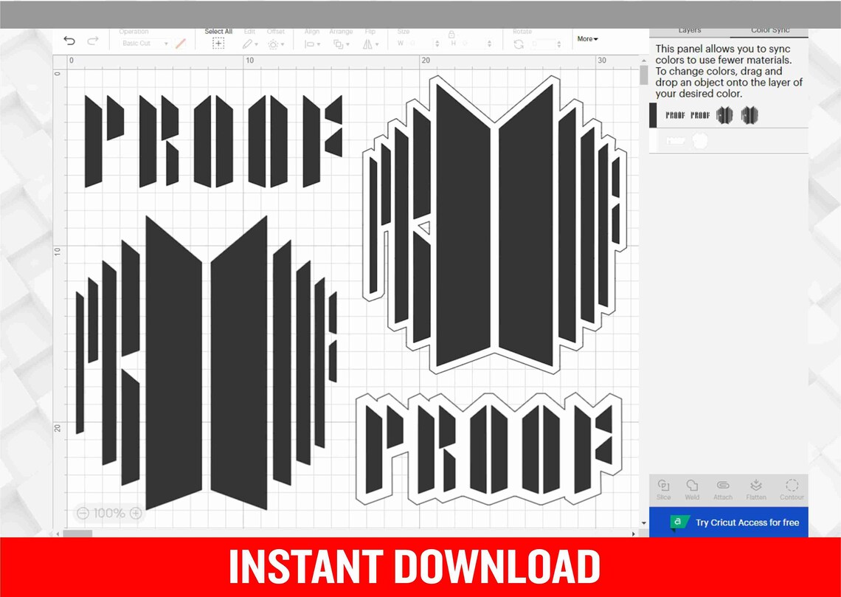
Task: Expand the More options dropdown
Action: (586, 38)
